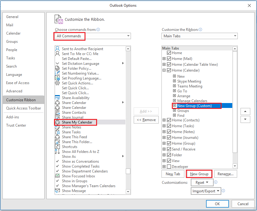Click the New Group button
257x211 pixels.
coord(199,174)
